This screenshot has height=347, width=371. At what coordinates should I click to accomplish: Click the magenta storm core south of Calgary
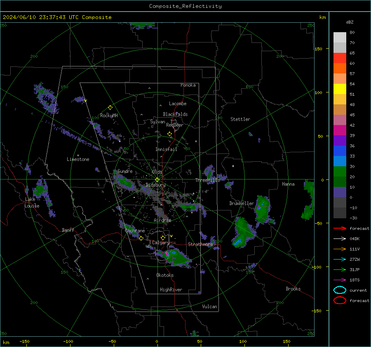click(167, 254)
